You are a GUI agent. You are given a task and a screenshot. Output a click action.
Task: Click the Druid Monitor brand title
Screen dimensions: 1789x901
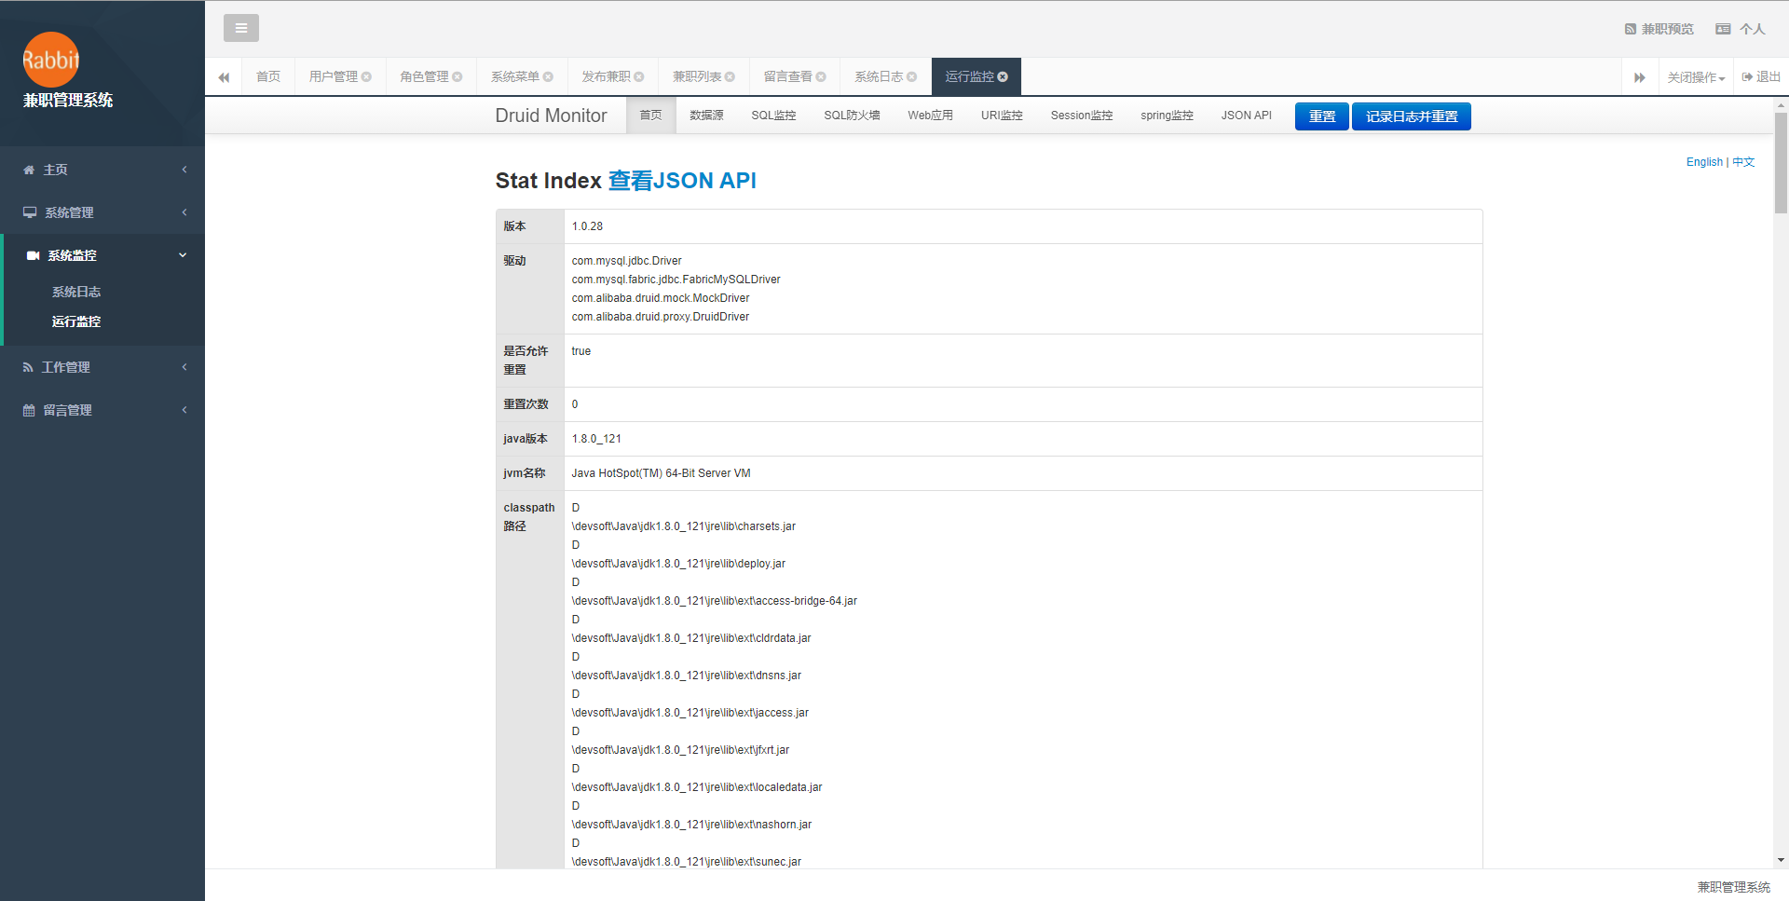pos(551,116)
